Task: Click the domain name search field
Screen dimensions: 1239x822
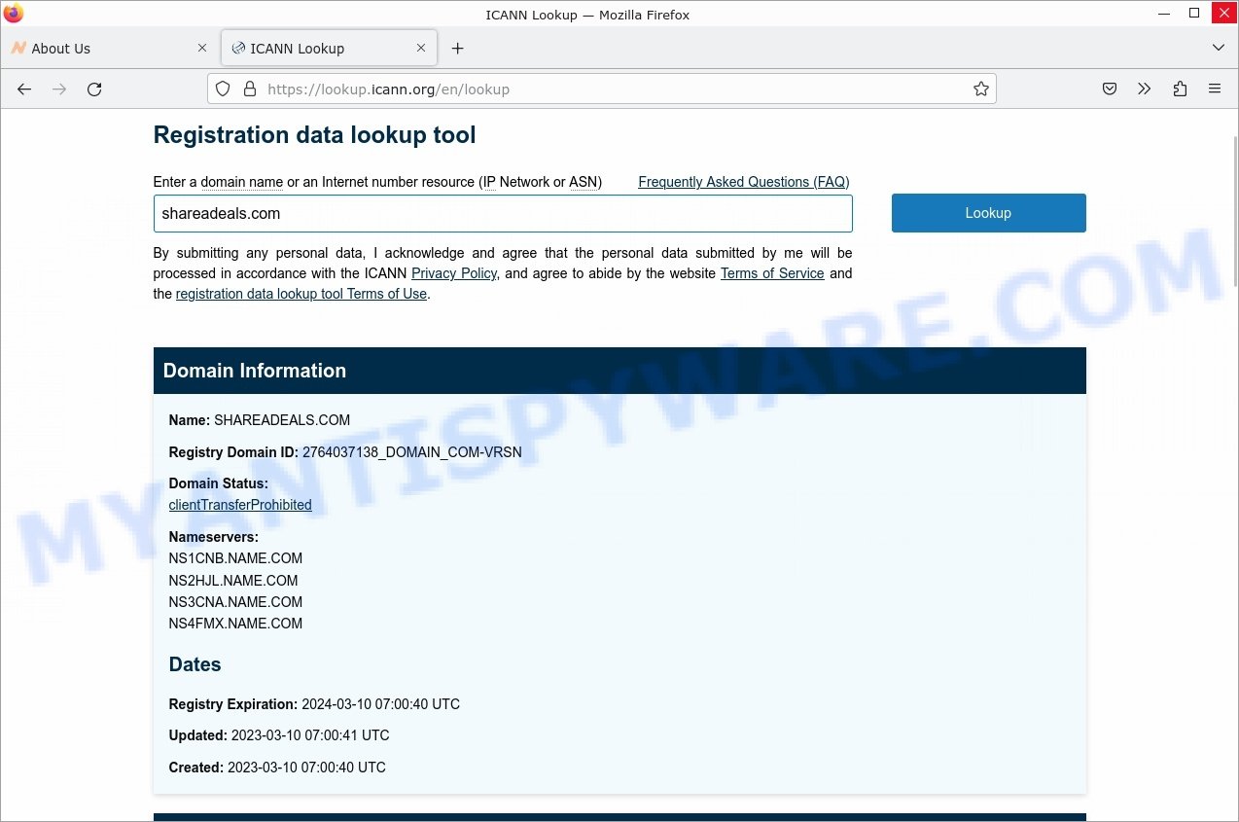Action: tap(503, 214)
